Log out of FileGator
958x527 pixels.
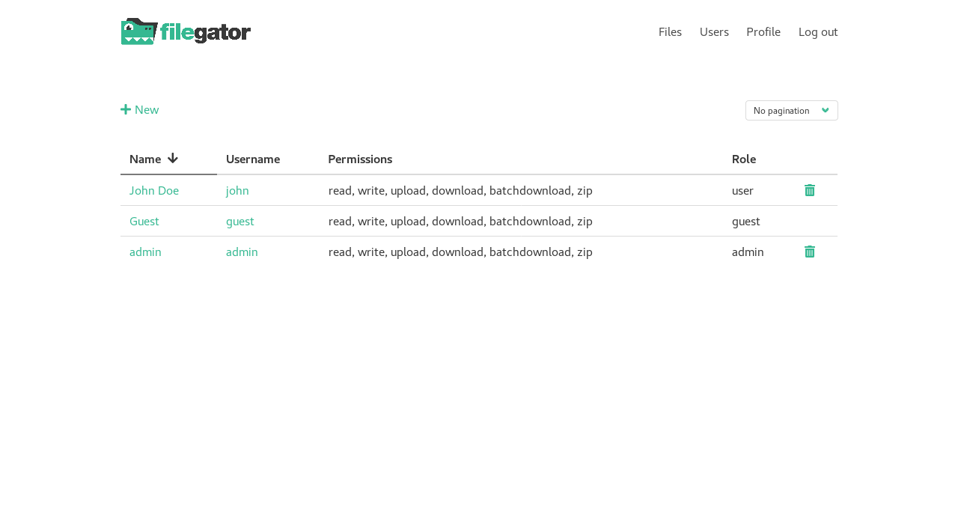tap(818, 30)
